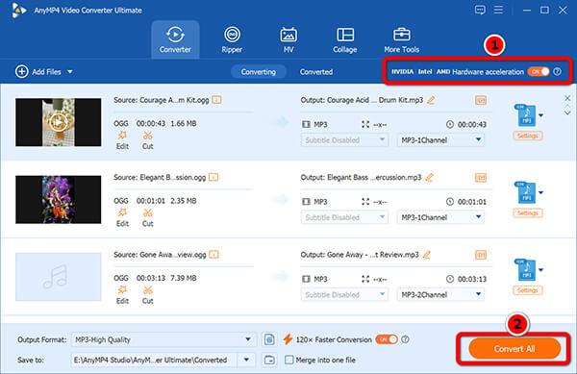The height and width of the screenshot is (374, 577).
Task: Open MP3-1Channel dropdown for Courage Acid
Action: pos(440,140)
